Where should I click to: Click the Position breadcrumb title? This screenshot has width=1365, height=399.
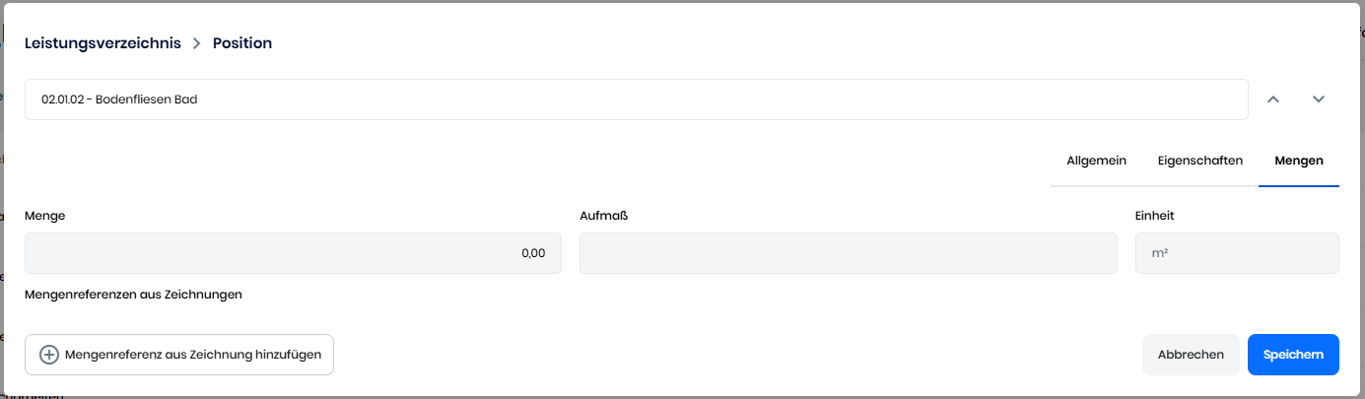(242, 43)
